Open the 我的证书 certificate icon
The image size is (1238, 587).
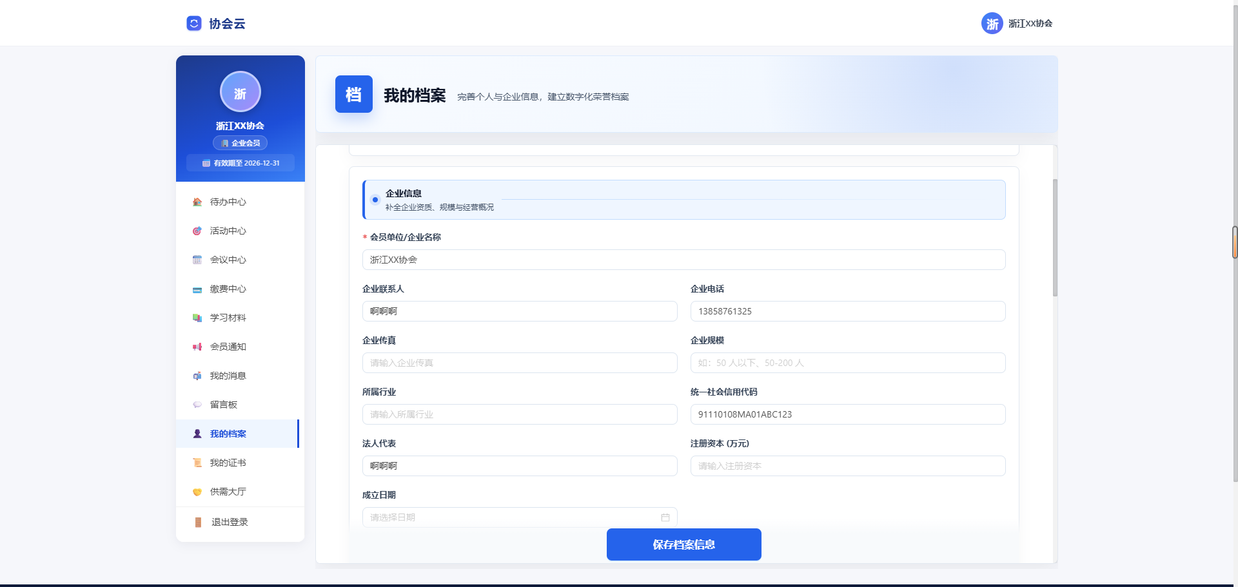click(x=197, y=463)
